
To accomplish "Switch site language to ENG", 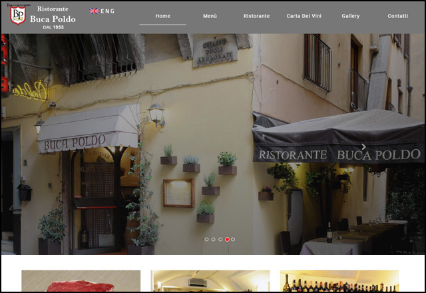I will click(108, 11).
